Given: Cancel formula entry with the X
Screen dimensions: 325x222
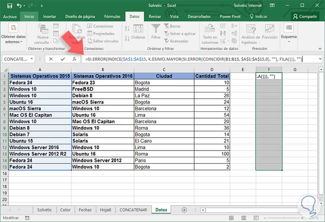Looking at the screenshot, I should [x=51, y=59].
